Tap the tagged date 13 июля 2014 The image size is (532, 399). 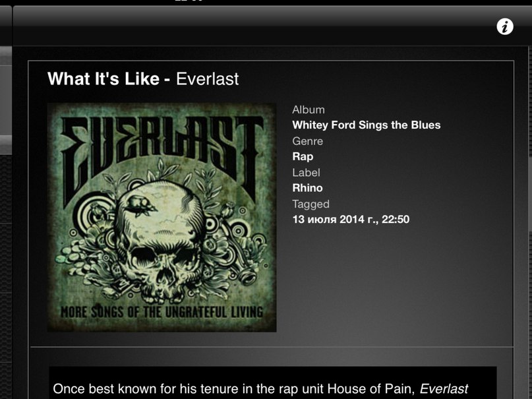351,219
